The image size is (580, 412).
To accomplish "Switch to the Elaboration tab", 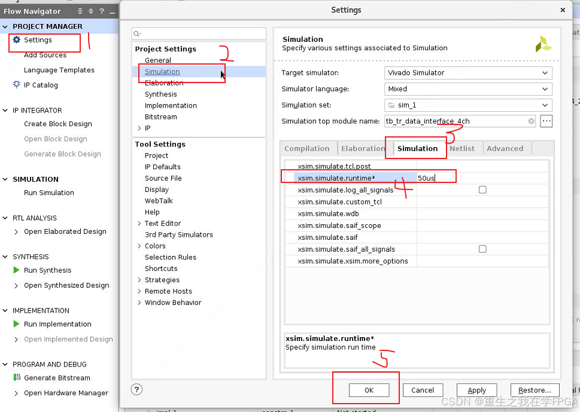I will coord(363,148).
